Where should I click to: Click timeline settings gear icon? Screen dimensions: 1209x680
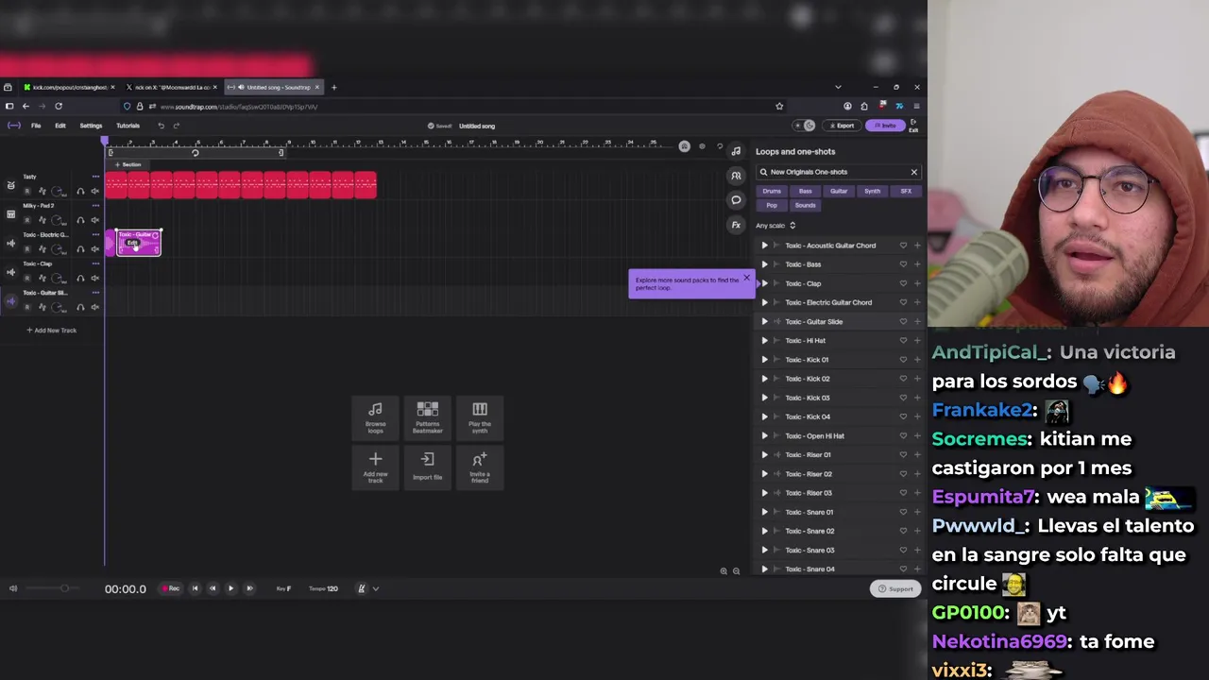[x=702, y=146]
